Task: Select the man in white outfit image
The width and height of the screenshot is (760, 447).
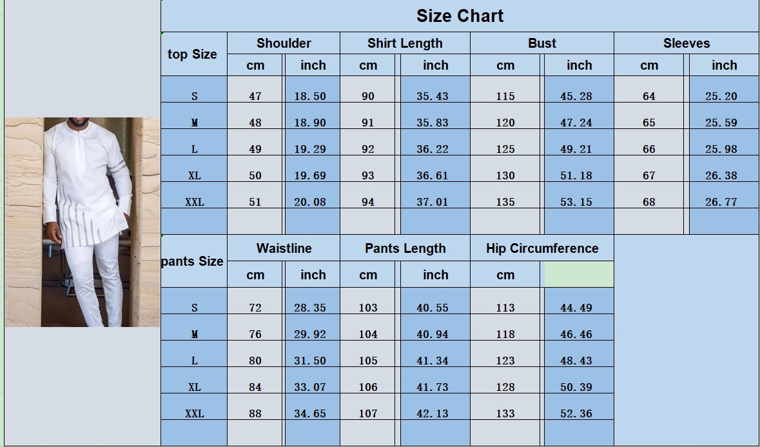Action: click(x=83, y=222)
